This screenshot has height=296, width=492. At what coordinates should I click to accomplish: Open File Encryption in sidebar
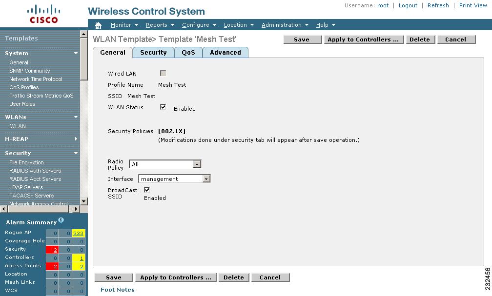point(26,162)
